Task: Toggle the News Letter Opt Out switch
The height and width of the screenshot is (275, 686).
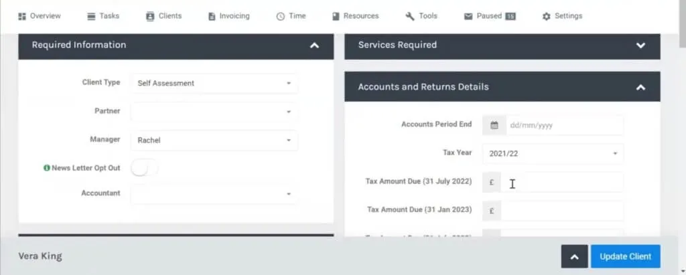Action: [x=144, y=168]
